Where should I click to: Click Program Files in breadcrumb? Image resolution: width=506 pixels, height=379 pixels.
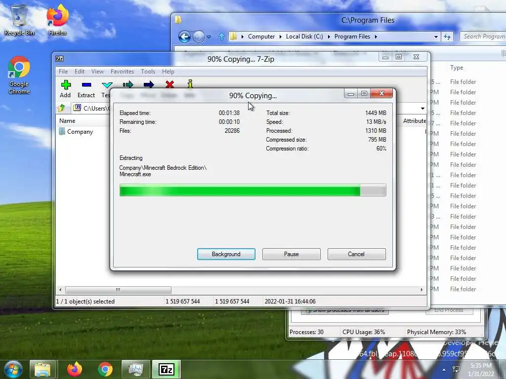pyautogui.click(x=352, y=37)
